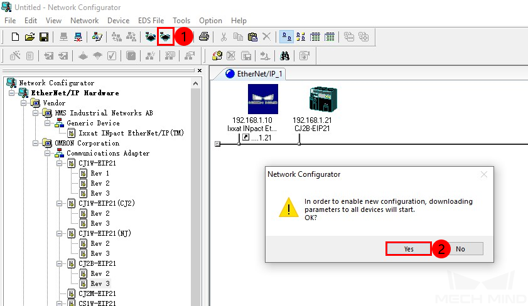Viewport: 528px width, 306px height.
Task: Open the Help menu
Action: pos(239,21)
